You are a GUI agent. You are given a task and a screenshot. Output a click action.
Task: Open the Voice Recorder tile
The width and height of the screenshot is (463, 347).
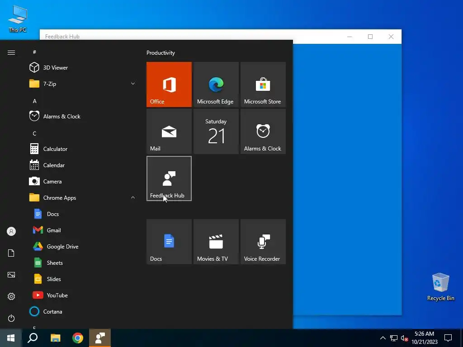pyautogui.click(x=263, y=242)
